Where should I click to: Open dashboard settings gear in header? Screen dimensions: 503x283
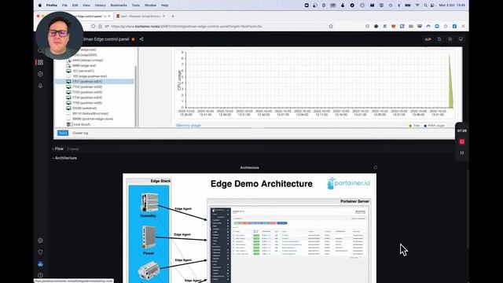coord(450,39)
